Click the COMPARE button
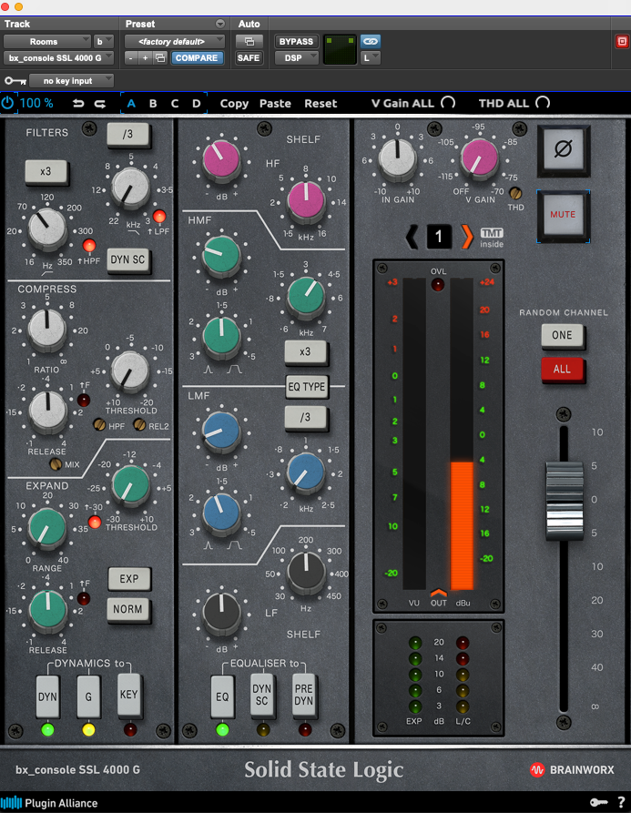This screenshot has height=813, width=631. click(x=197, y=58)
